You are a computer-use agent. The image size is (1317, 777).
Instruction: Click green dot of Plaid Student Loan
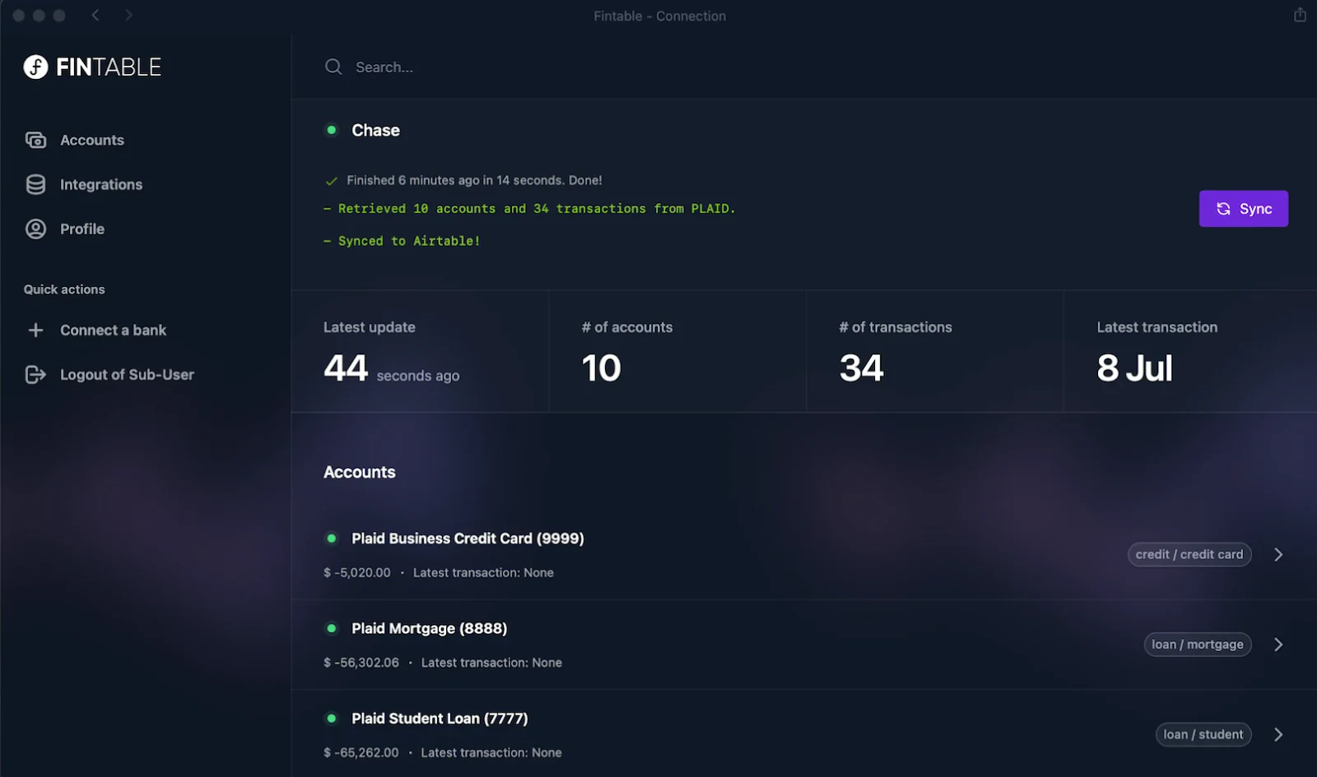point(332,718)
